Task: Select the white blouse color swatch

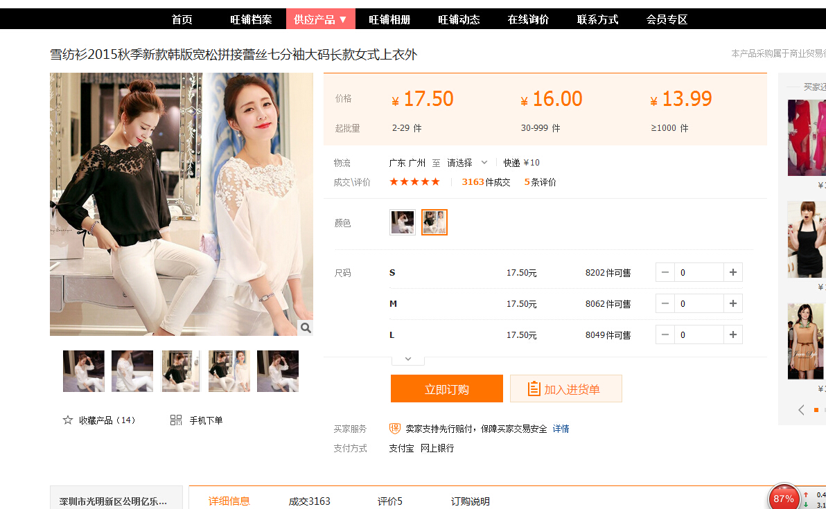Action: click(x=403, y=222)
